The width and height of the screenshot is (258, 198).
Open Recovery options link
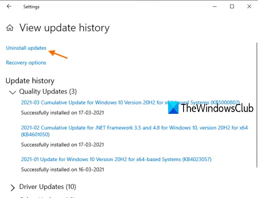(x=26, y=63)
